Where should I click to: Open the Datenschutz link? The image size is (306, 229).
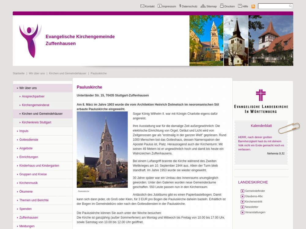[189, 6]
